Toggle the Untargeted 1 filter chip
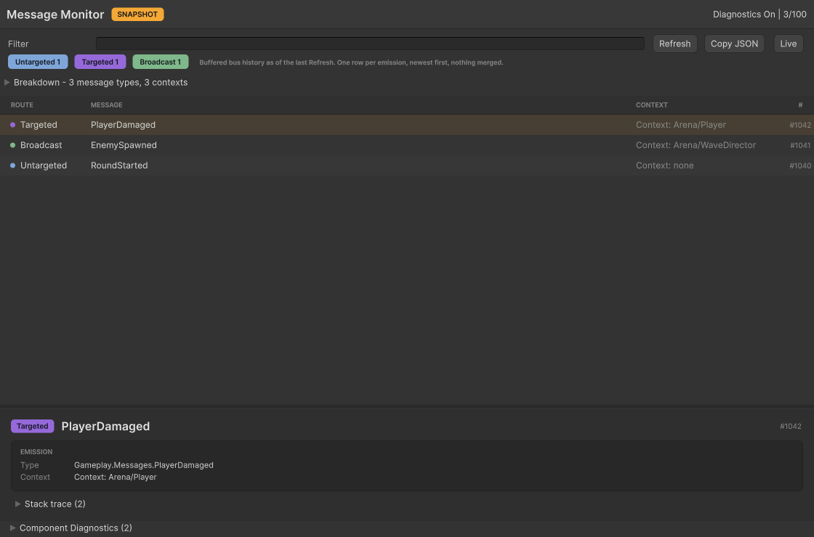814x537 pixels. tap(38, 62)
